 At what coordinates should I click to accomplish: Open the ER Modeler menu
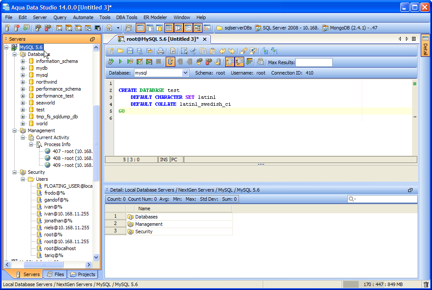155,17
